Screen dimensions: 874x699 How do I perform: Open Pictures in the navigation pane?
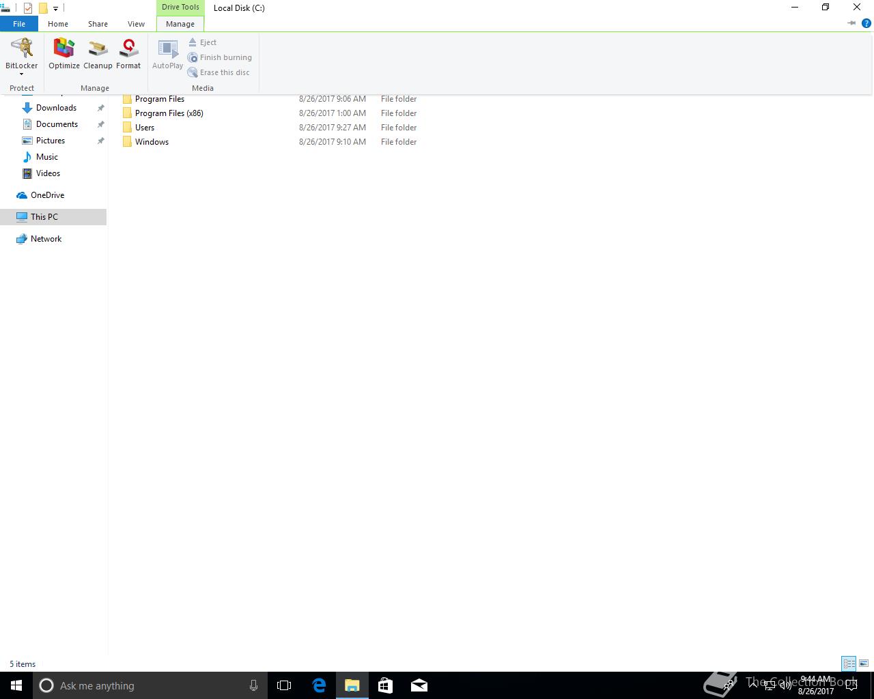tap(51, 141)
